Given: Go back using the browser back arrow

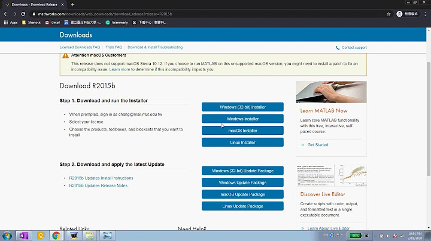Looking at the screenshot, I should point(6,14).
